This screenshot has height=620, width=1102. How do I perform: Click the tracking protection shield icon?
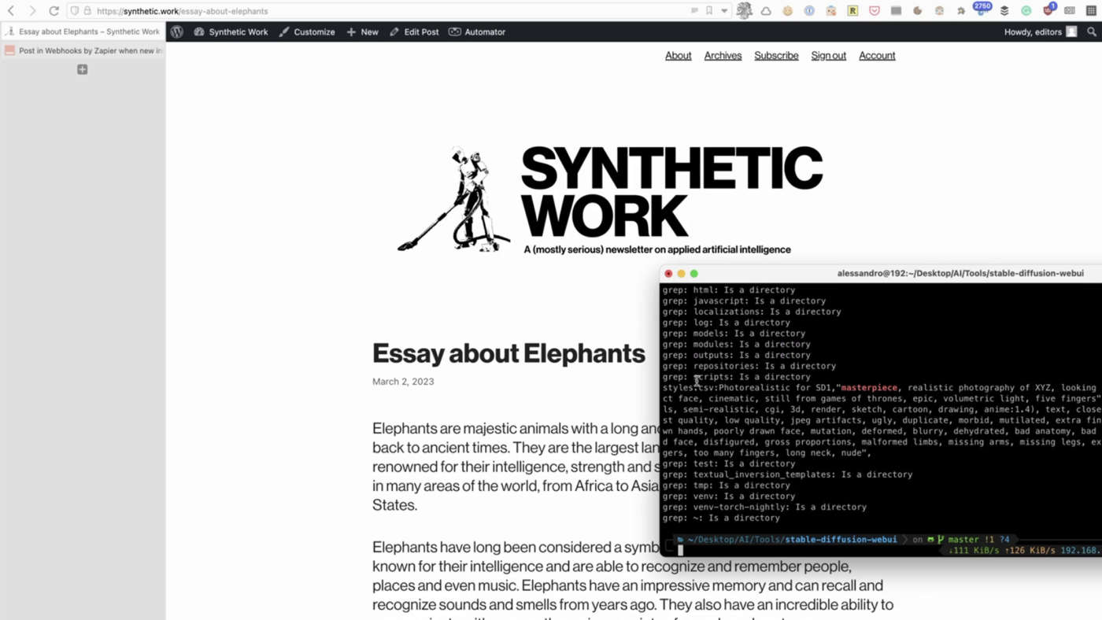[x=75, y=11]
